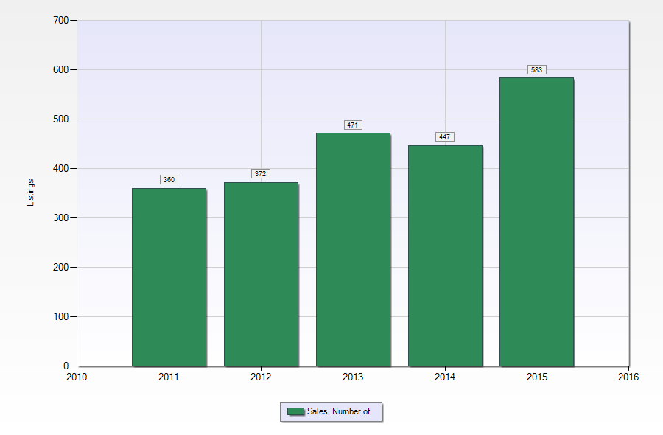
Task: Click the 2010 x-axis label
Action: 77,377
